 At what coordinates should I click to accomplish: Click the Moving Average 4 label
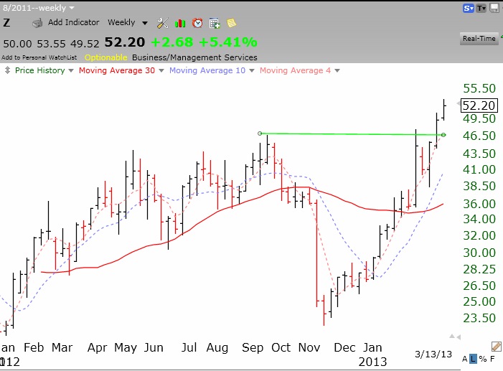(295, 70)
